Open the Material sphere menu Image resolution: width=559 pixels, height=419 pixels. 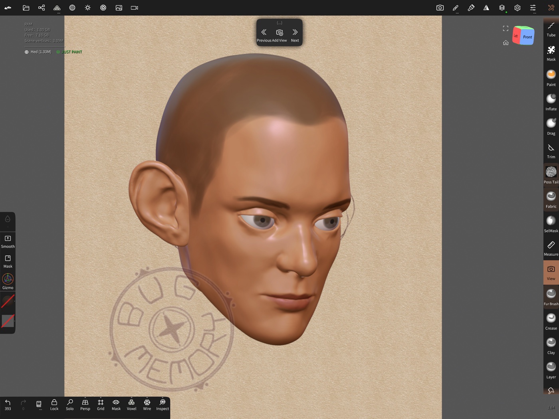coord(72,8)
